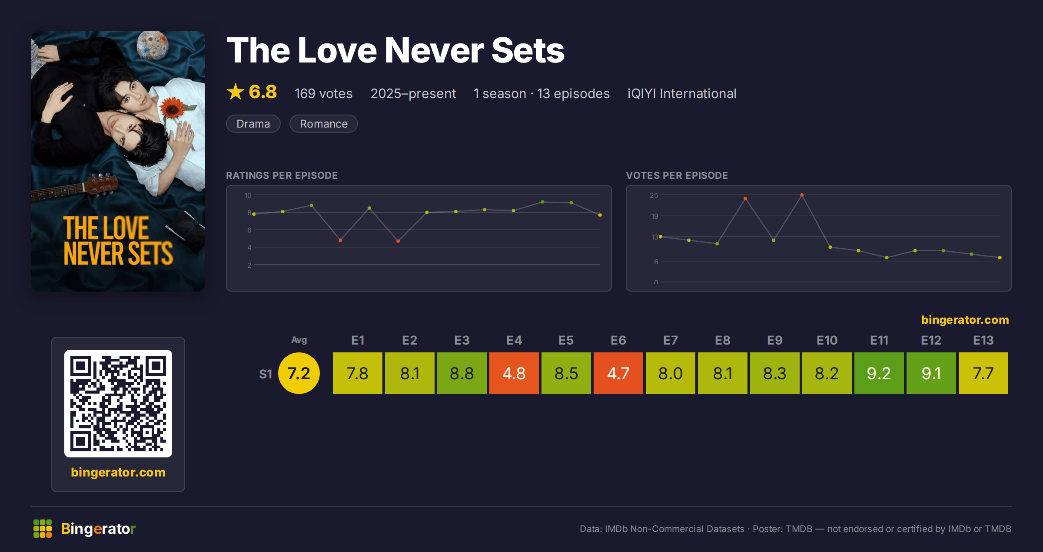
Task: Click the E3 tile rated 8.8
Action: click(462, 373)
